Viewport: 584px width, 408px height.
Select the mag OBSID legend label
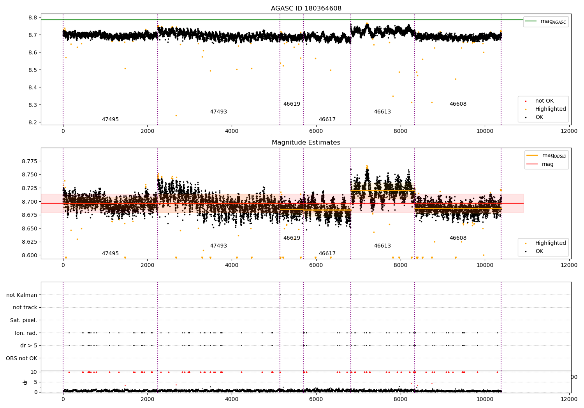[x=554, y=155]
